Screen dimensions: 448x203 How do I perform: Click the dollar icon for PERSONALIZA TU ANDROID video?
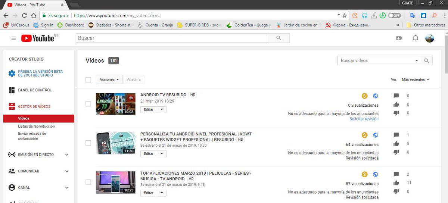point(365,135)
